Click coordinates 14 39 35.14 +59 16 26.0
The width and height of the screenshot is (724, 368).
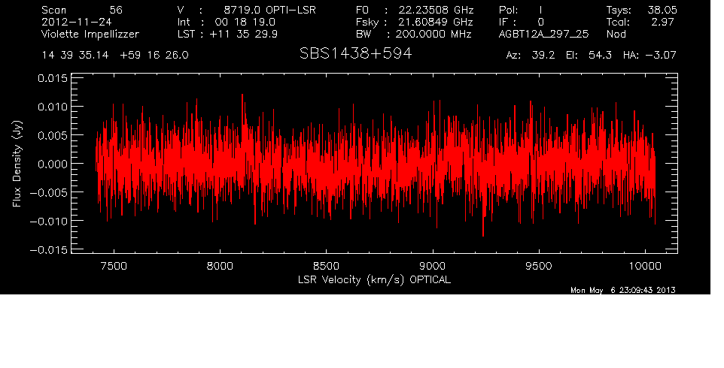(x=115, y=56)
